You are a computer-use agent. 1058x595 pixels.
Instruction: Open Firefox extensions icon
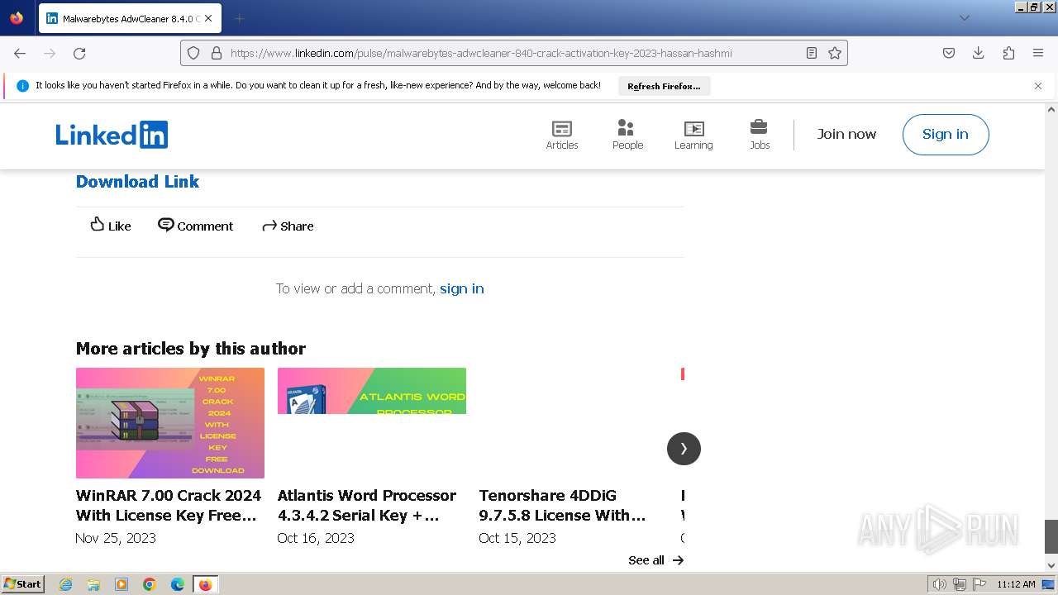[x=1008, y=53]
